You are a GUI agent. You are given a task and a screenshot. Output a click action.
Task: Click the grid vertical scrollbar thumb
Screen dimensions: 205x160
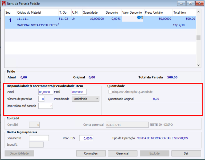[x=198, y=38]
